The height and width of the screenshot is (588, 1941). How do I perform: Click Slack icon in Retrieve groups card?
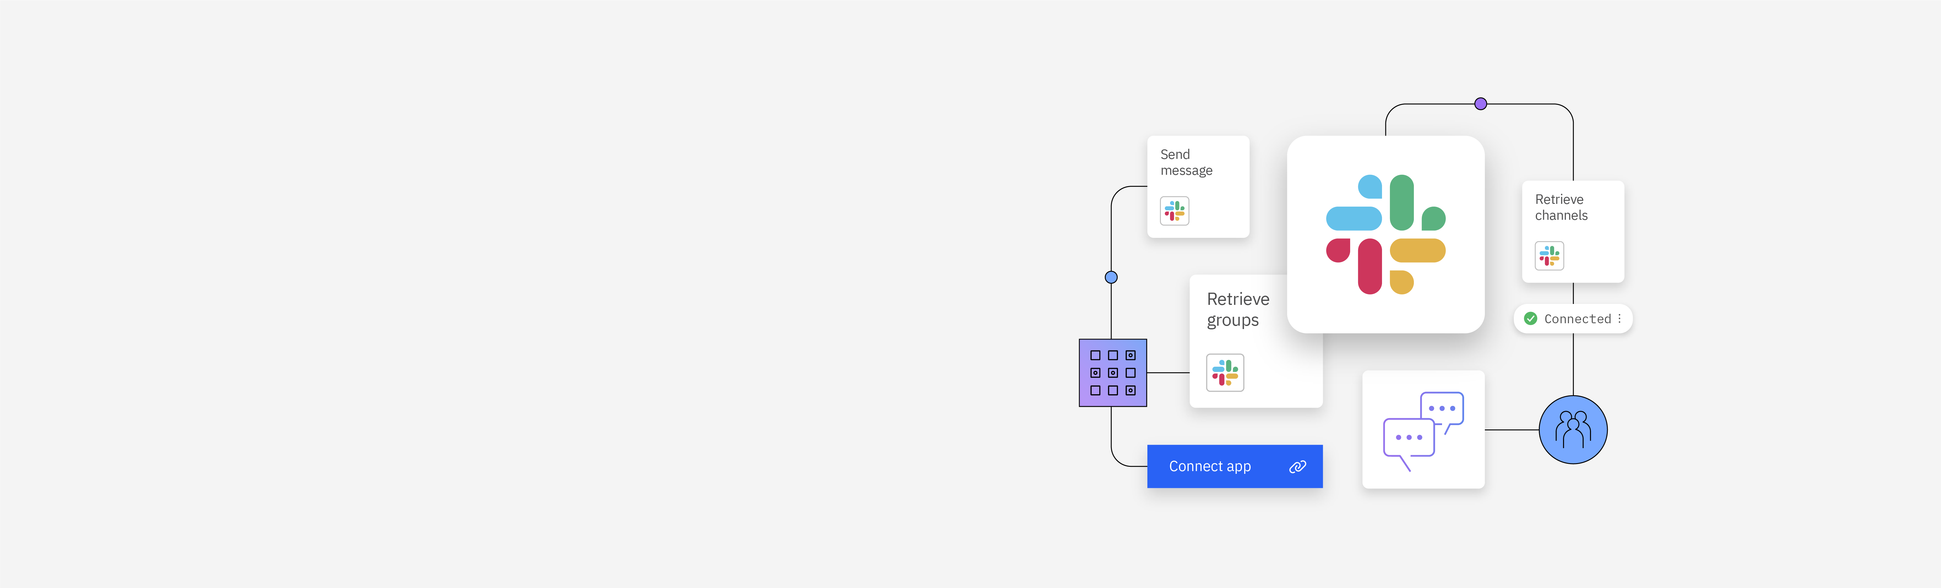coord(1225,373)
